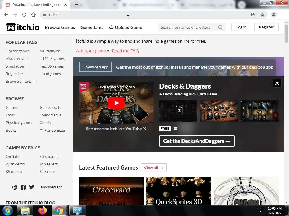Click the page vertical scrollbar thumb

click(x=286, y=34)
